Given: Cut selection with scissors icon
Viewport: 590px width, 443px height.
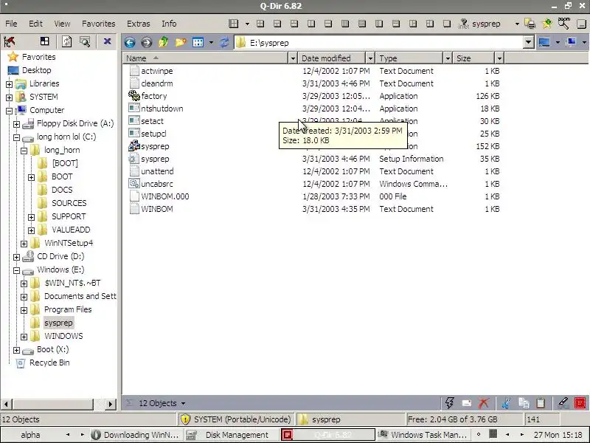Looking at the screenshot, I should [x=506, y=403].
